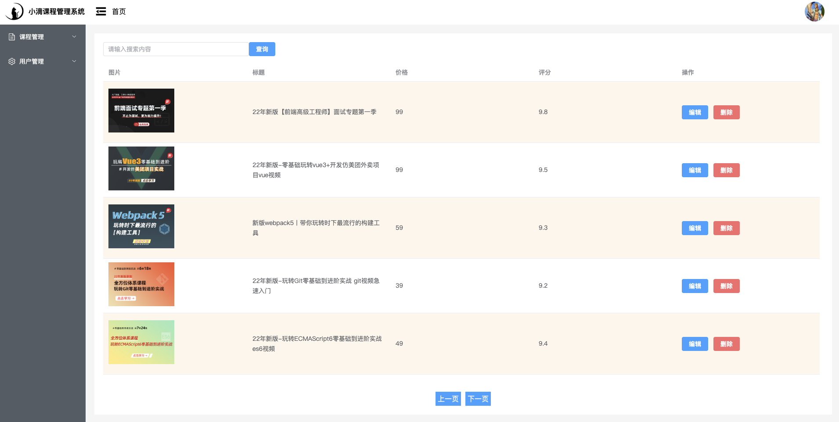Screen dimensions: 839x422
Task: Click the rating 9.8 cell
Action: coord(543,112)
